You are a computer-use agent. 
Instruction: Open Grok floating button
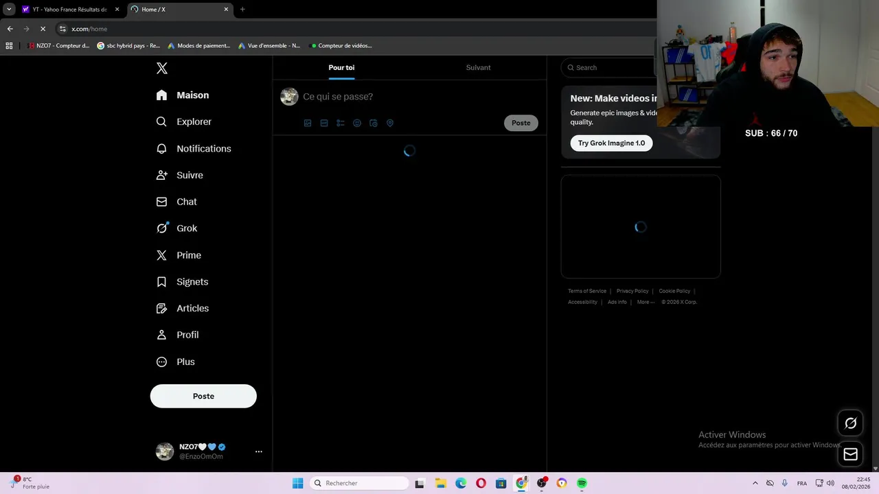[850, 423]
